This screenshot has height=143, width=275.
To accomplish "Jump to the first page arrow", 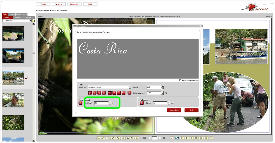I will pyautogui.click(x=145, y=138).
